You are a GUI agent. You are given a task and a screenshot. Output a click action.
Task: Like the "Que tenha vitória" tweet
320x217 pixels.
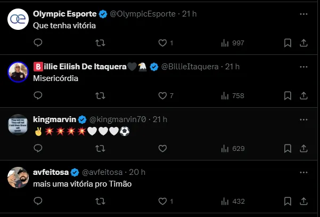162,43
